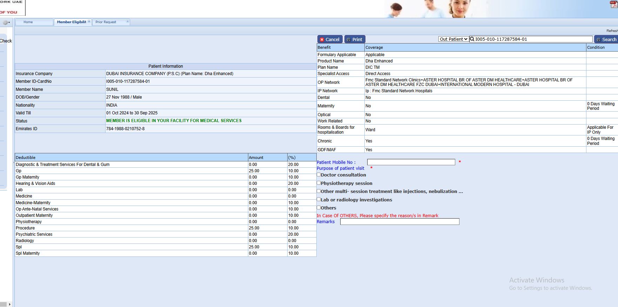Open the PDF export icon
Viewport: 618px width, 307px height.
tap(614, 5)
